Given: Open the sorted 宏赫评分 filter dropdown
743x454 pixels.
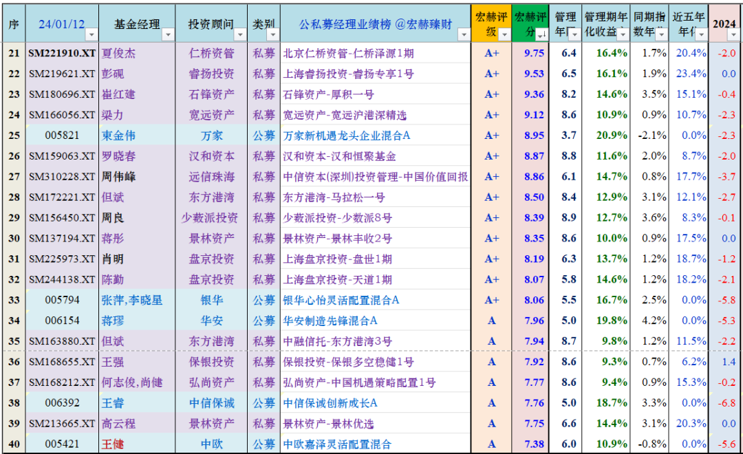Looking at the screenshot, I should 541,34.
